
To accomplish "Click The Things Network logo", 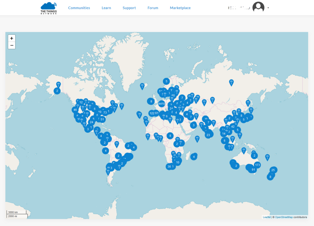I will coord(49,8).
